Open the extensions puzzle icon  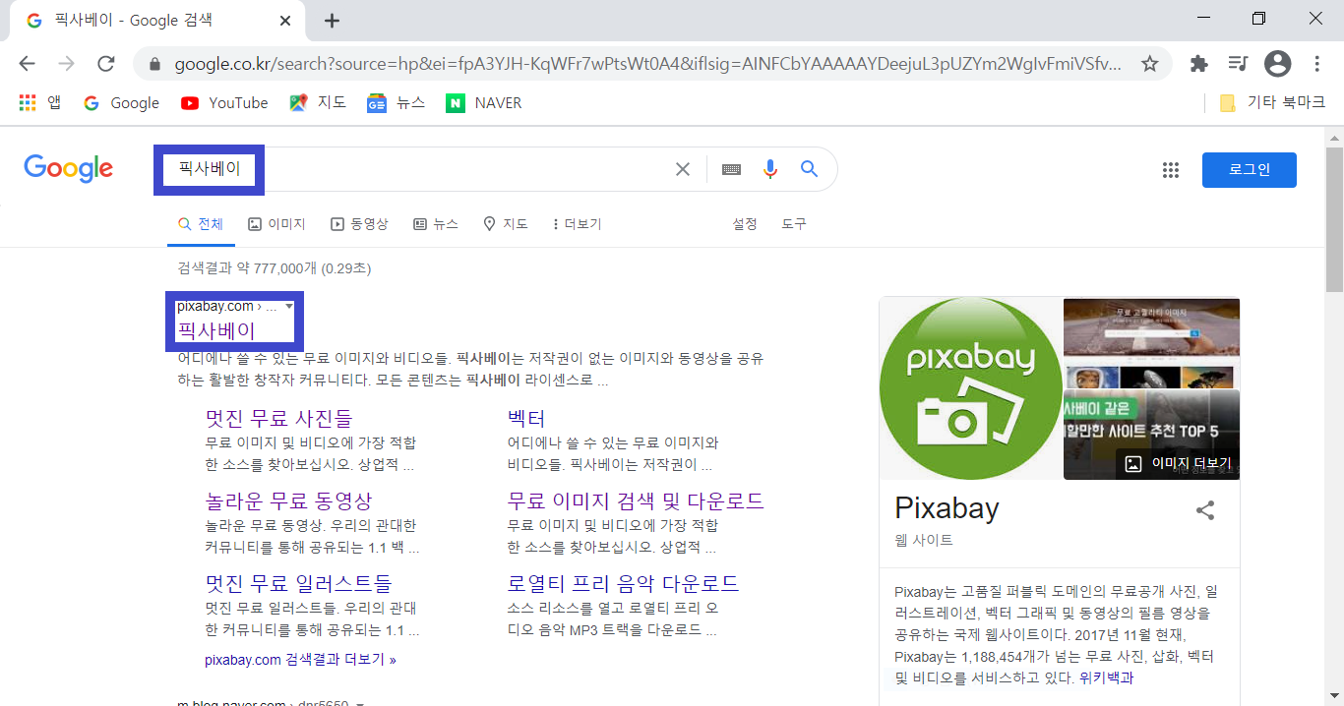tap(1198, 64)
